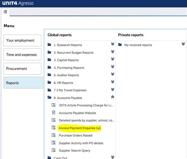
Task: Click query icon for Supplier Search Query
Action: 54,150
